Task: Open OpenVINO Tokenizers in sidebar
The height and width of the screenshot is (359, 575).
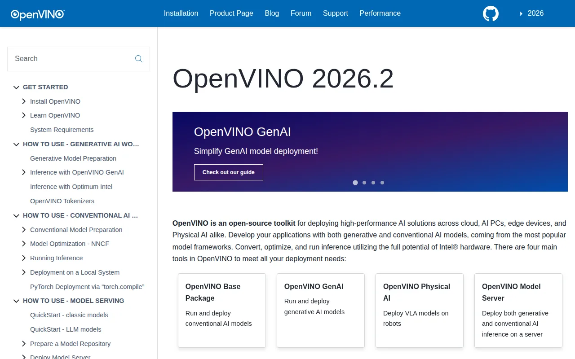Action: click(x=62, y=201)
